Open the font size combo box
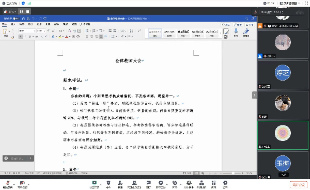Image resolution: width=310 pixels, height=190 pixels. coord(41,31)
